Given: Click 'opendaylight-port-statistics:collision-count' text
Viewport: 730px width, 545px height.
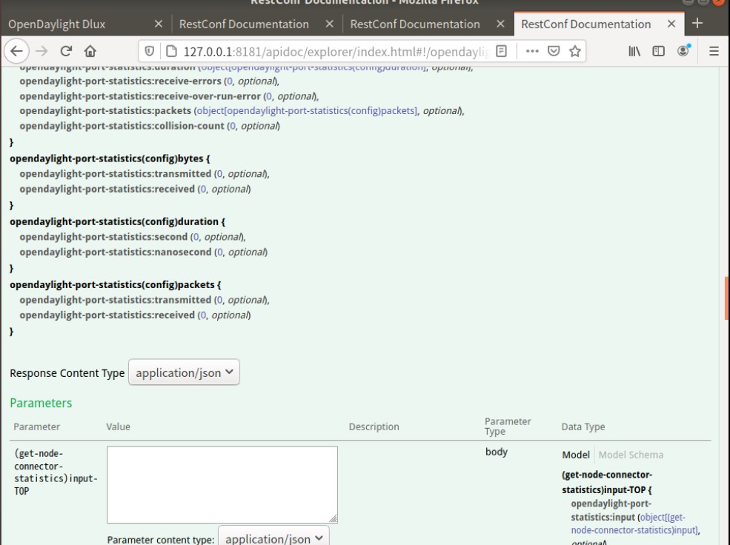Looking at the screenshot, I should pos(122,126).
